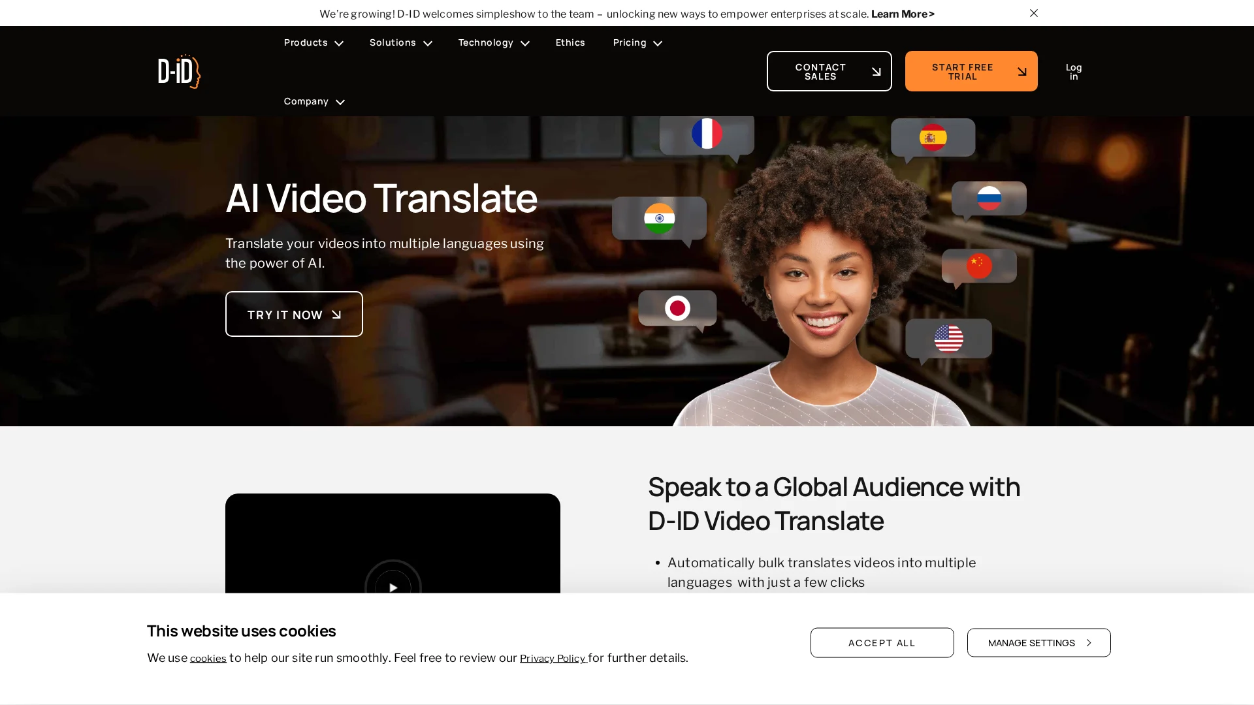Click the Russian flag speech bubble

pos(989,198)
